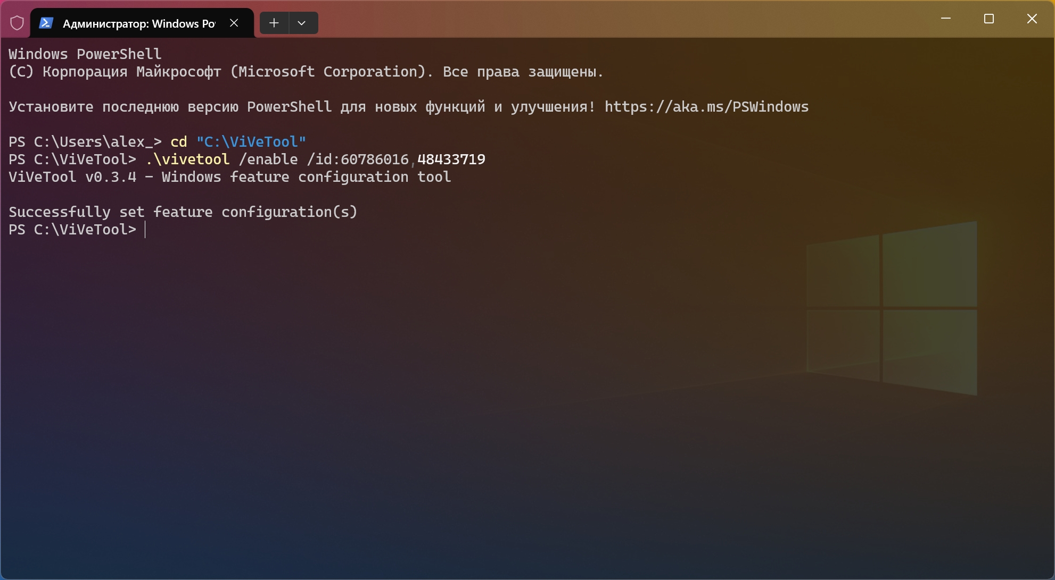The height and width of the screenshot is (580, 1055).
Task: Click the admin shield icon
Action: coord(17,23)
